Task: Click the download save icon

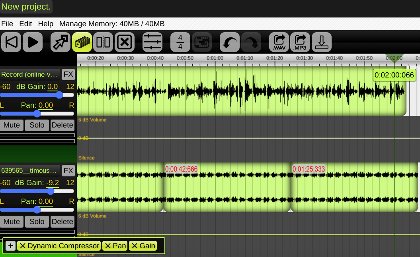Action: pos(321,42)
